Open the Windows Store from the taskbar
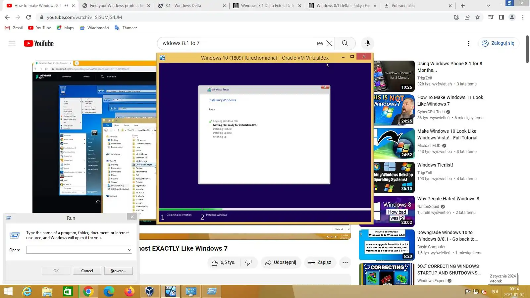530x298 pixels. click(x=68, y=291)
